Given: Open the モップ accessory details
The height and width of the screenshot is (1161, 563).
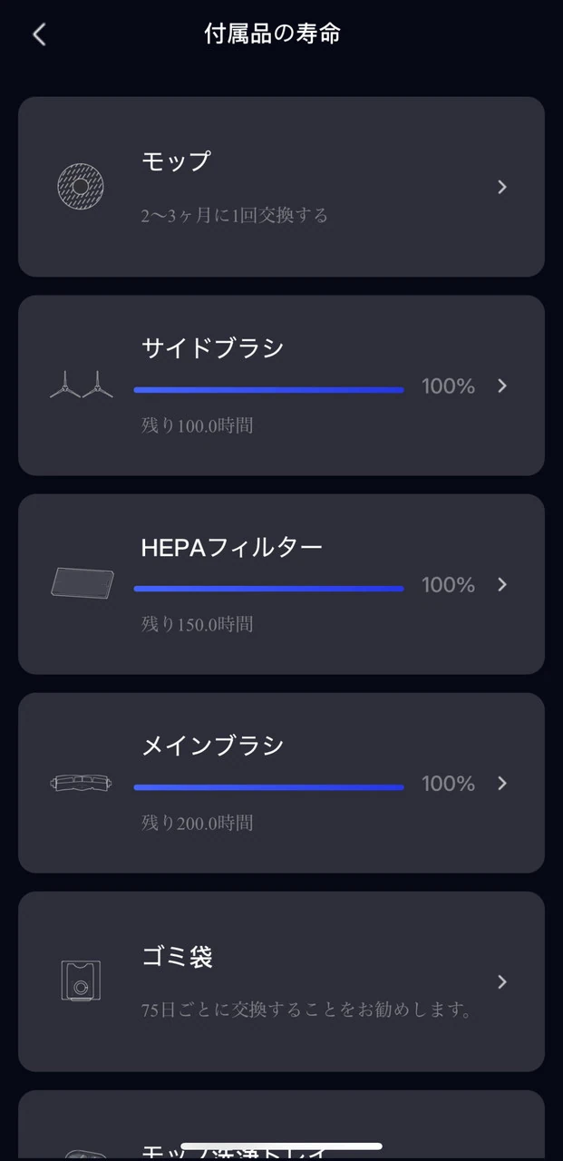Looking at the screenshot, I should (x=177, y=161).
